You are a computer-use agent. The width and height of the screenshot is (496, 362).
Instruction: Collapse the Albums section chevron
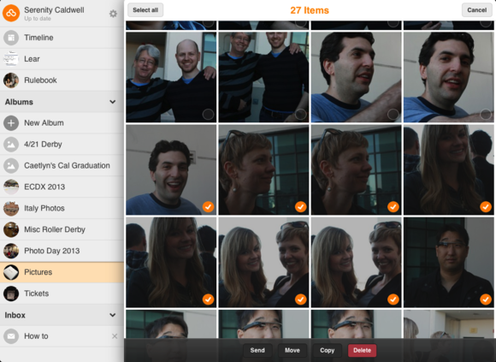(112, 102)
